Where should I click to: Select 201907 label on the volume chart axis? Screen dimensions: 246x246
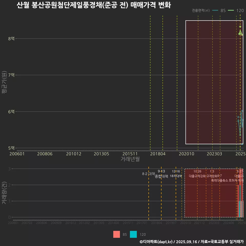coord(171,223)
